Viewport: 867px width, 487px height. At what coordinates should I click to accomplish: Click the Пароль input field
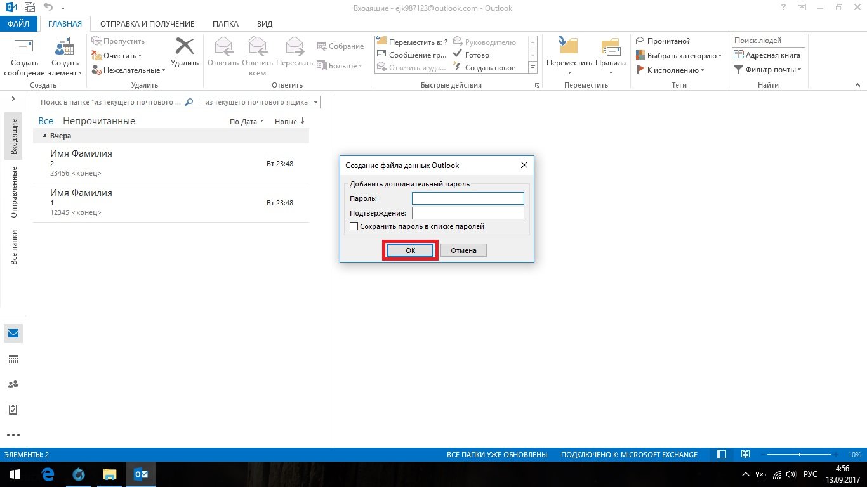tap(468, 198)
